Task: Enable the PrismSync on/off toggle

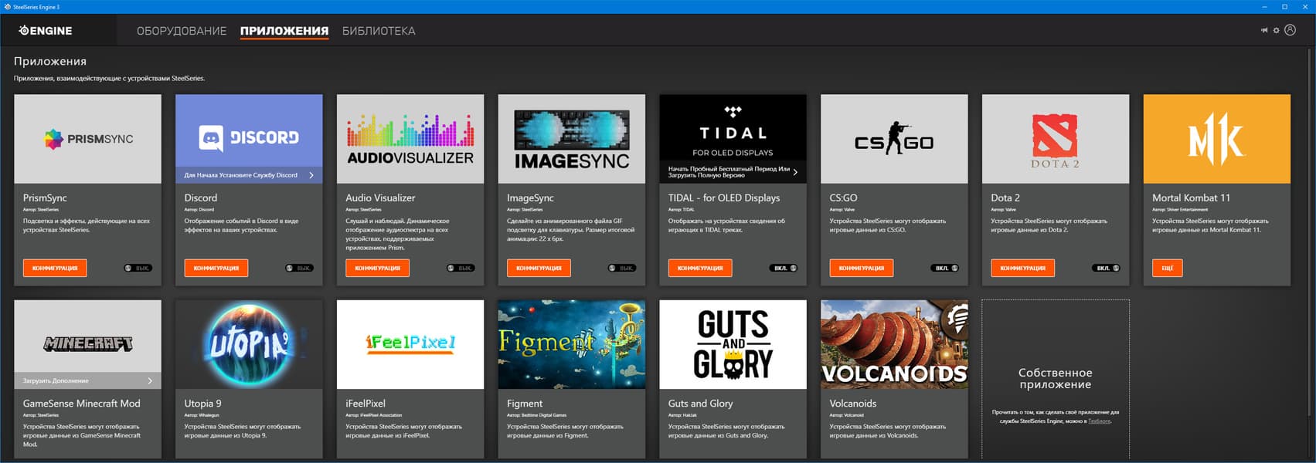Action: tap(138, 268)
